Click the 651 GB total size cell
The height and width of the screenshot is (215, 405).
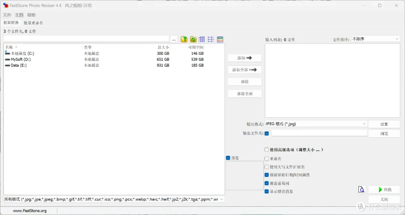tap(163, 59)
